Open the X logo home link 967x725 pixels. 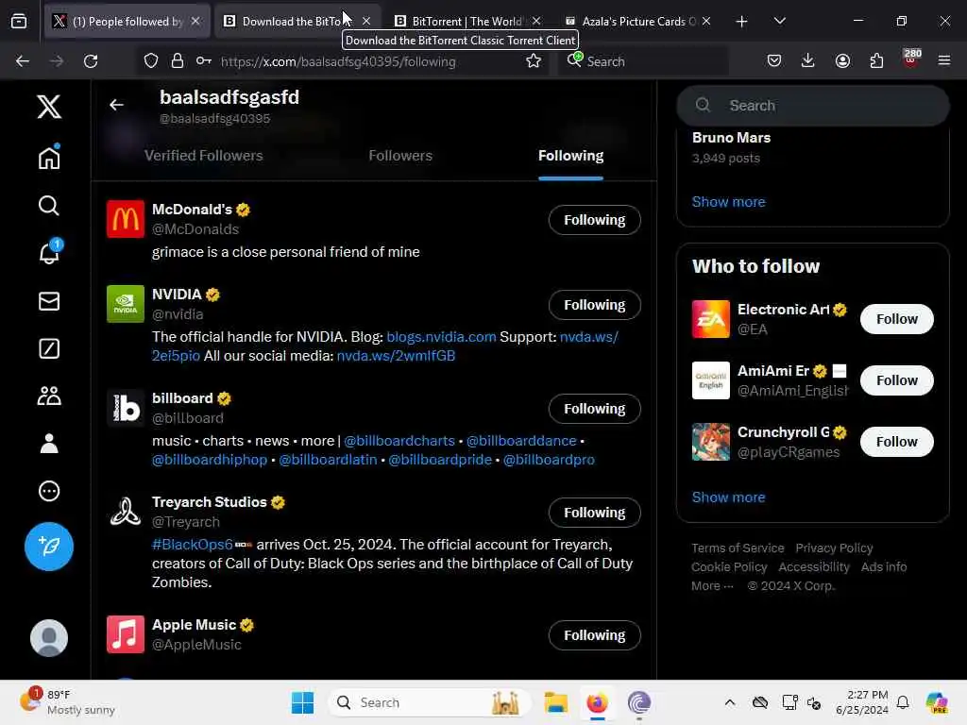pos(49,107)
